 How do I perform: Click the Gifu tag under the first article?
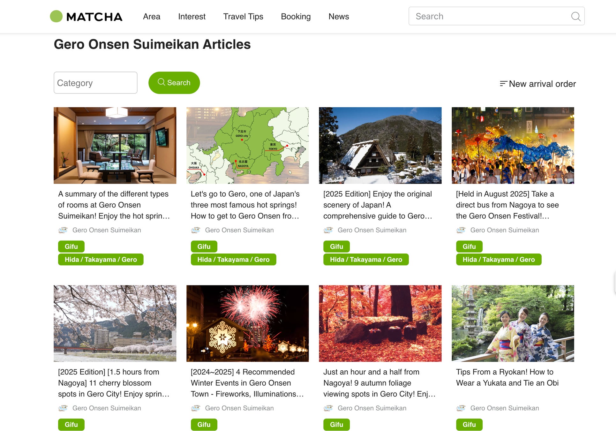coord(71,246)
